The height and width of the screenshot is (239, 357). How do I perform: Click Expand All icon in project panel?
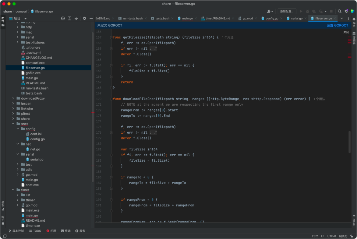(69, 19)
